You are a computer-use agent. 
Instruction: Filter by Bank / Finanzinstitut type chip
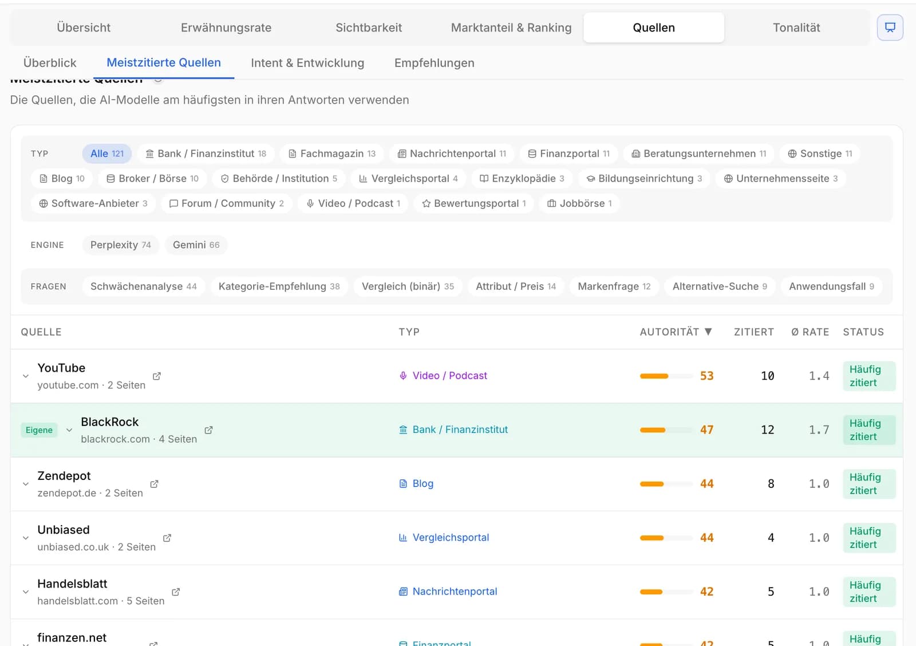pos(206,153)
